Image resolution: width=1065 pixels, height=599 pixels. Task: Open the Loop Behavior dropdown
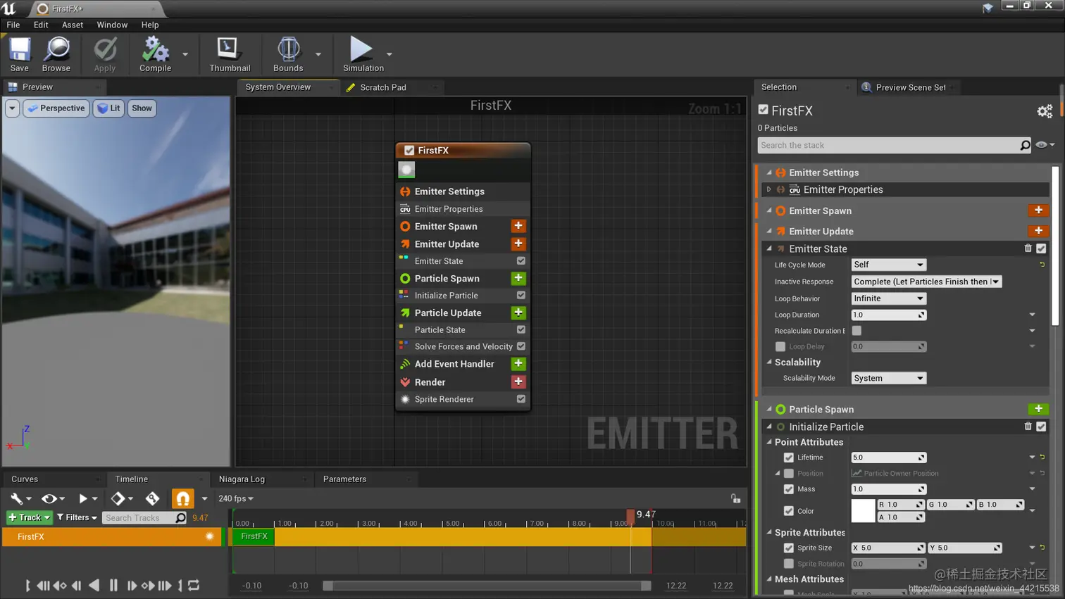[888, 298]
